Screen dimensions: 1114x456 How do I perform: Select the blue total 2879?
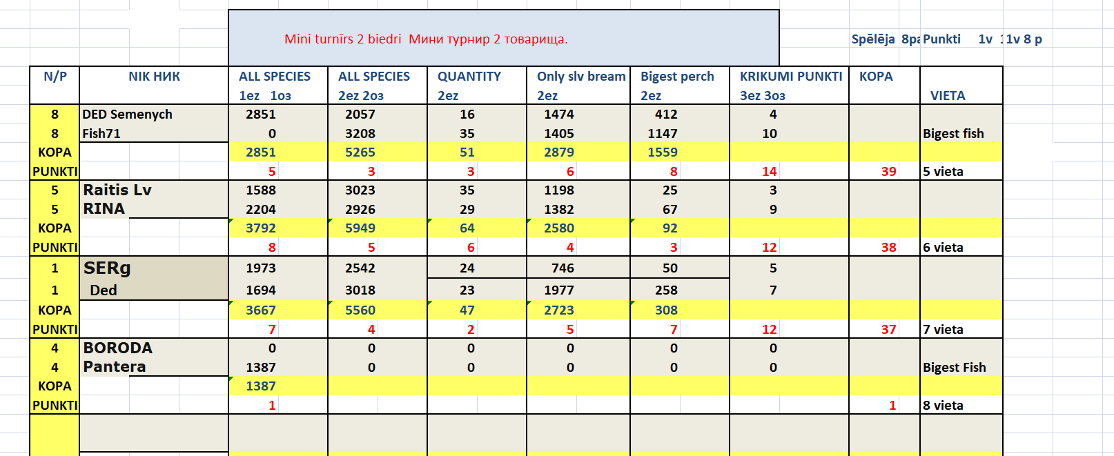(x=559, y=152)
